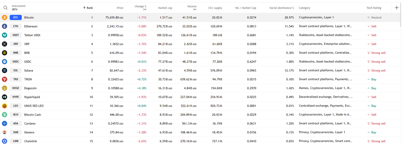Image resolution: width=402 pixels, height=145 pixels.
Task: Sort by Volume 24h column header
Action: pos(192,8)
